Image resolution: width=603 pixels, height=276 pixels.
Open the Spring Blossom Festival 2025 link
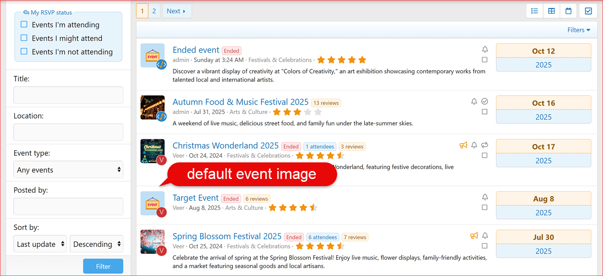click(x=227, y=236)
